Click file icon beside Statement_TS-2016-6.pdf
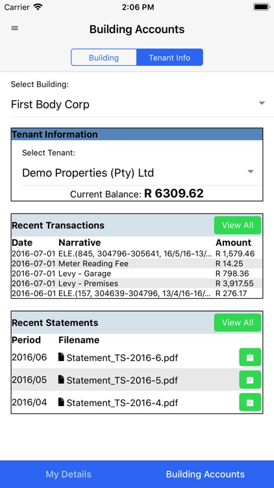274x488 pixels. pyautogui.click(x=61, y=357)
